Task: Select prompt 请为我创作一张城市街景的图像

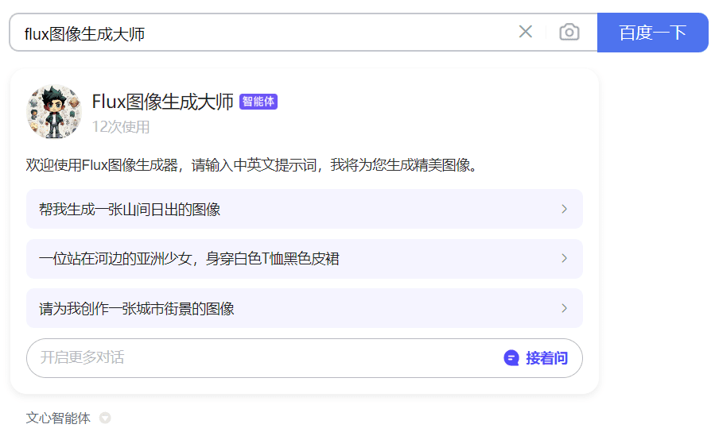Action: coord(304,308)
